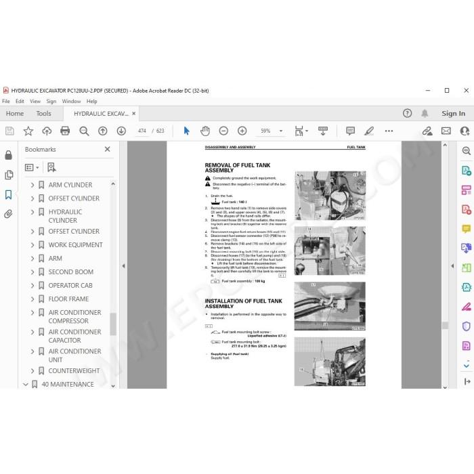
Task: Click the read mode keyboard icon
Action: coord(323,131)
